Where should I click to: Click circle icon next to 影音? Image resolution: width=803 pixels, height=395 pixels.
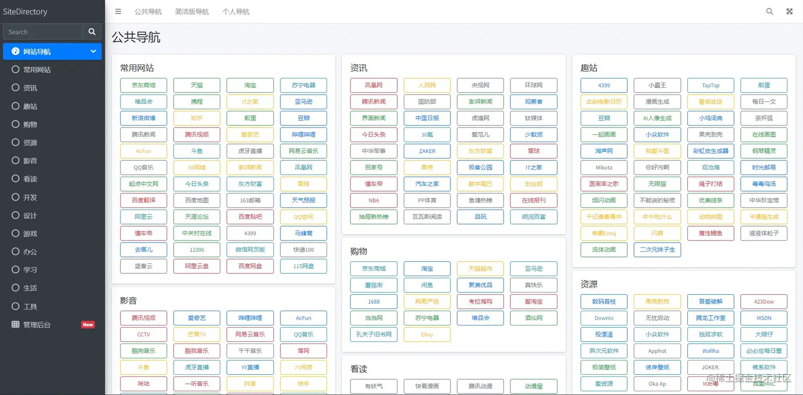pos(15,160)
